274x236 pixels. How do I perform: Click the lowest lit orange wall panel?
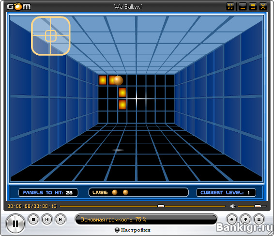coord(122,105)
